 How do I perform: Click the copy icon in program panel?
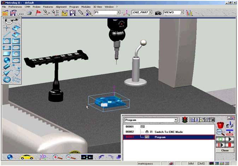[x=192, y=120]
